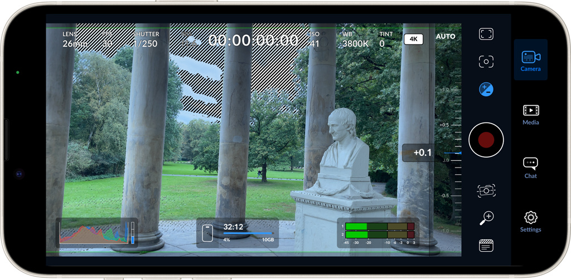Tap the switch camera icon
Image resolution: width=571 pixels, height=280 pixels.
click(486, 190)
